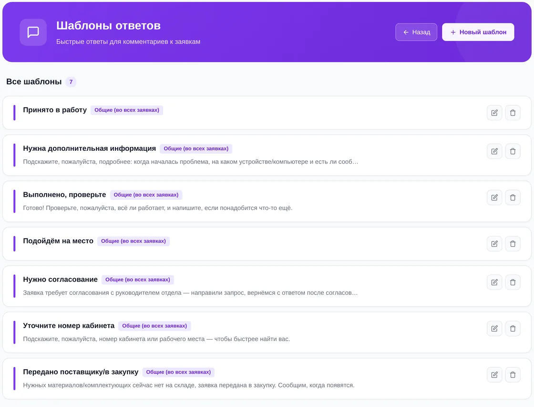The image size is (534, 407).
Task: Edit the "Выполнено, проверьте" template
Action: (494, 198)
